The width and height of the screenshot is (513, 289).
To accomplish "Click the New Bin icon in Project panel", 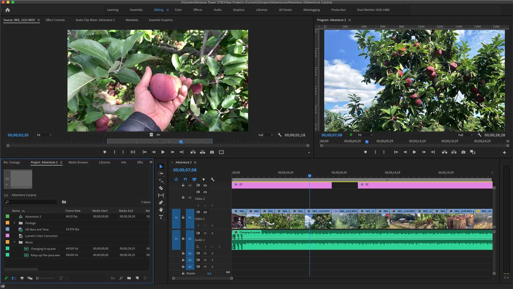I will coord(129,278).
